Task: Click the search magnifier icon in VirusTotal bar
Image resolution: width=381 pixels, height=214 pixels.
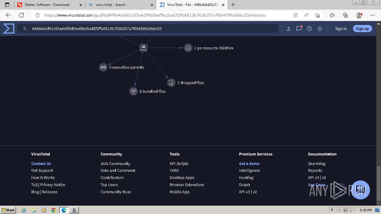Action: coord(25,29)
